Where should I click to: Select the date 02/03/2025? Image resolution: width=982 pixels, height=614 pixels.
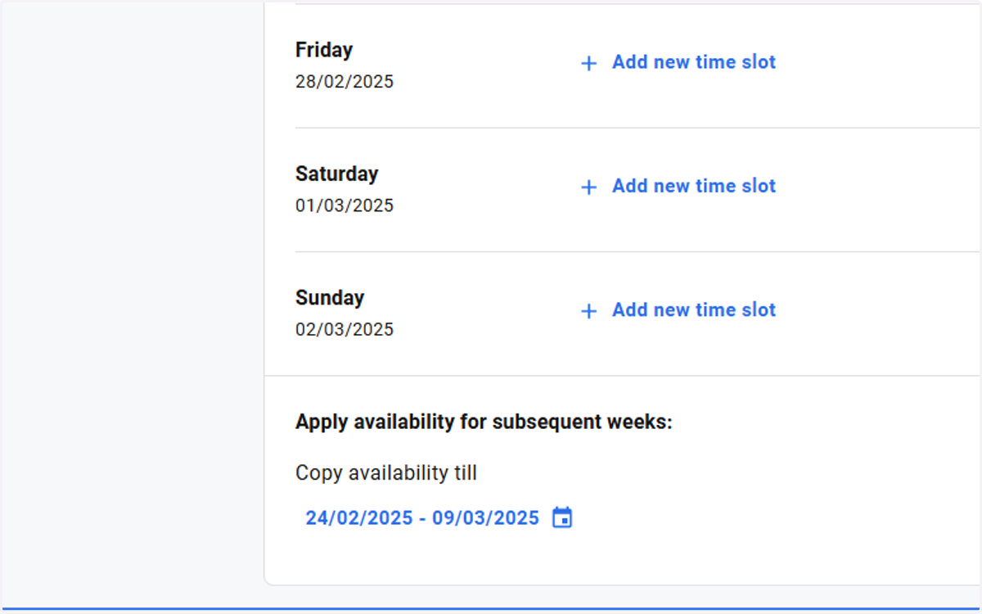[x=345, y=329]
